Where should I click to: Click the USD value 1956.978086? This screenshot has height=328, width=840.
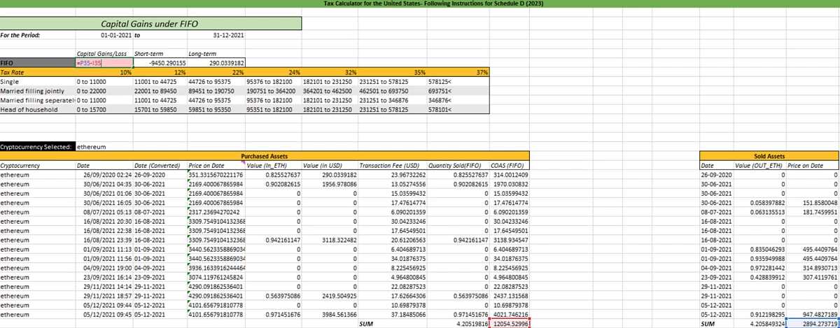pyautogui.click(x=330, y=183)
